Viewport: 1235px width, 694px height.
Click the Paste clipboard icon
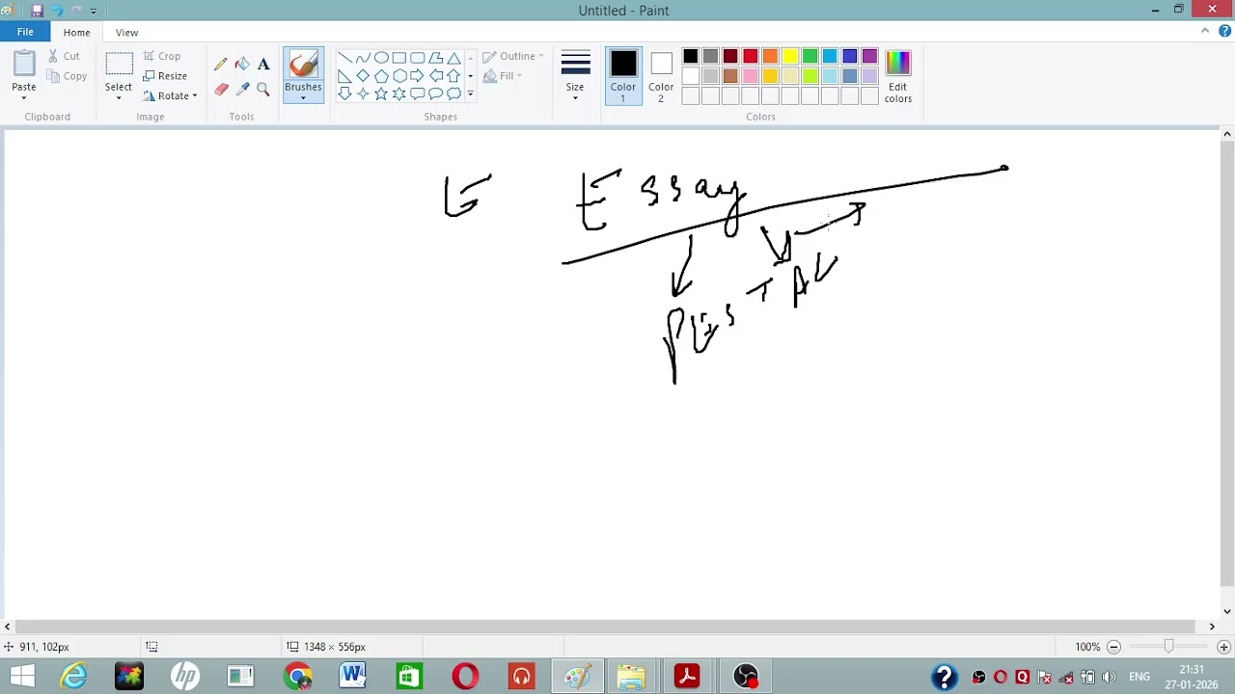(x=24, y=65)
